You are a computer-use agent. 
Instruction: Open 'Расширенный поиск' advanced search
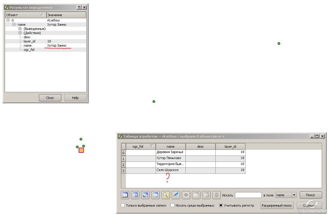point(277,205)
